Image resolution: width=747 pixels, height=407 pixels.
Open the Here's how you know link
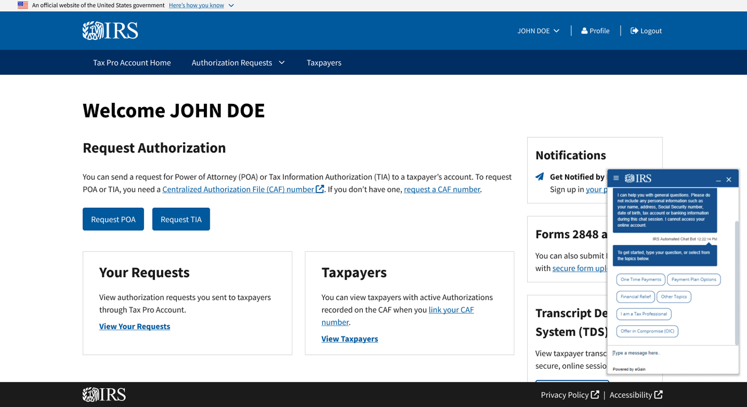[x=196, y=5]
